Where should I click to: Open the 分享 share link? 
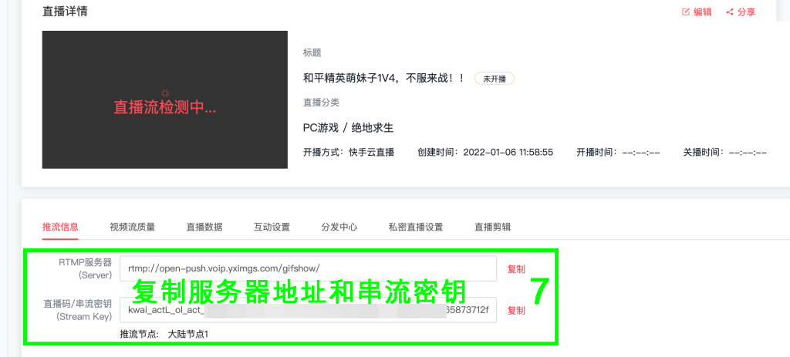pos(746,12)
